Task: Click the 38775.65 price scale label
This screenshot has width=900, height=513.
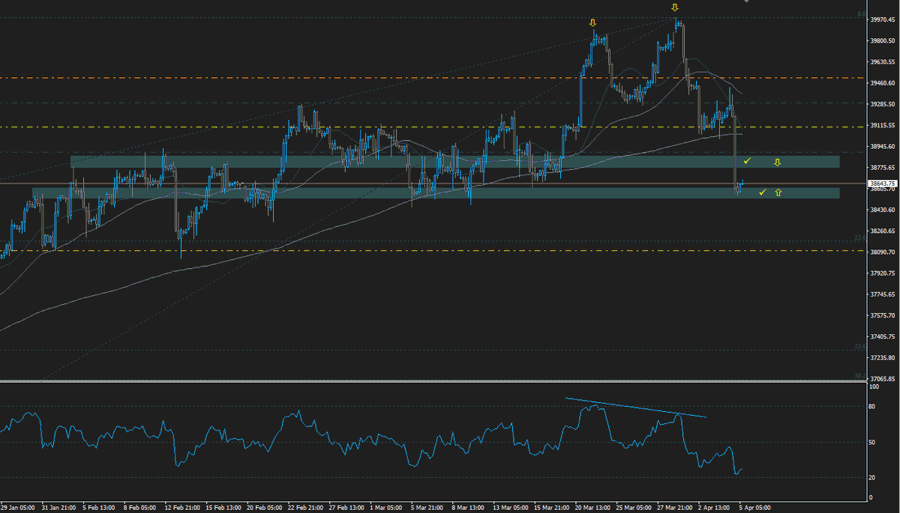Action: (x=882, y=168)
